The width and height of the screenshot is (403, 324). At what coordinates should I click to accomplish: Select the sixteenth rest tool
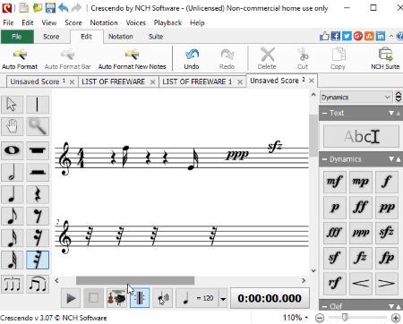38,238
